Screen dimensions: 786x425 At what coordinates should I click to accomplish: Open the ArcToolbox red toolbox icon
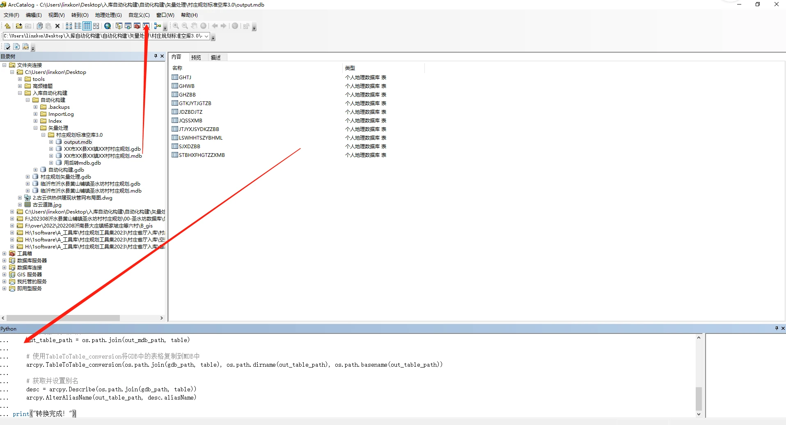tap(137, 26)
